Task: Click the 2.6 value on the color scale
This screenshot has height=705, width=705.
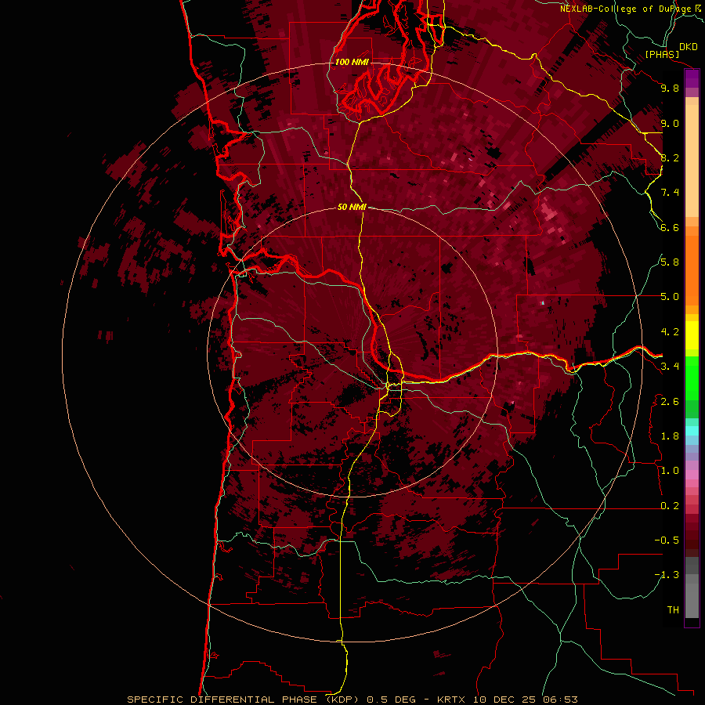Action: point(670,402)
